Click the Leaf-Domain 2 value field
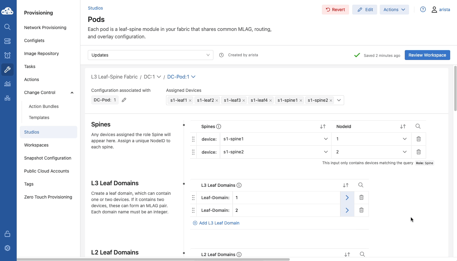 pos(286,210)
